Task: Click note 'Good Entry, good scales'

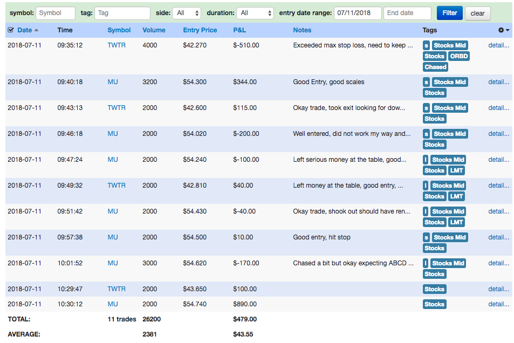Action: point(328,82)
